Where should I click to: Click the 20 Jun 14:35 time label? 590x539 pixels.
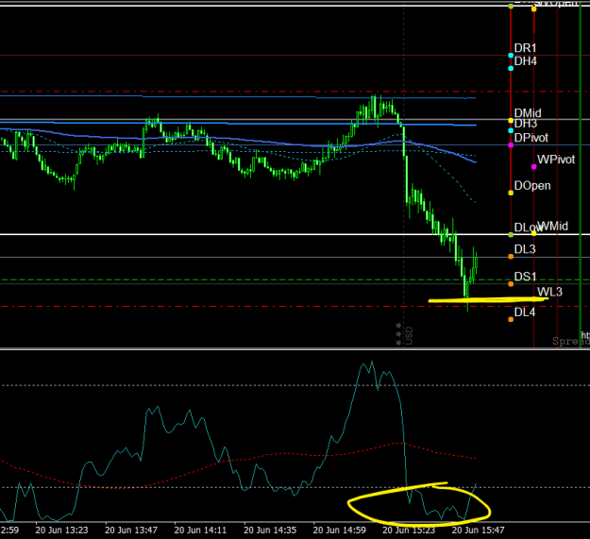tap(270, 531)
